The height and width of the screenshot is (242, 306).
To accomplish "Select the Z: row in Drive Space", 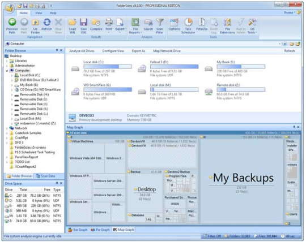I will click(33, 221).
